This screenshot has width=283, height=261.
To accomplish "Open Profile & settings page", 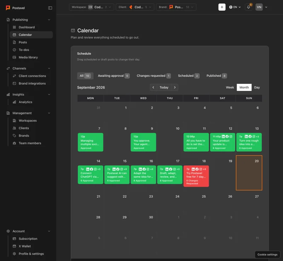I will click(31, 254).
